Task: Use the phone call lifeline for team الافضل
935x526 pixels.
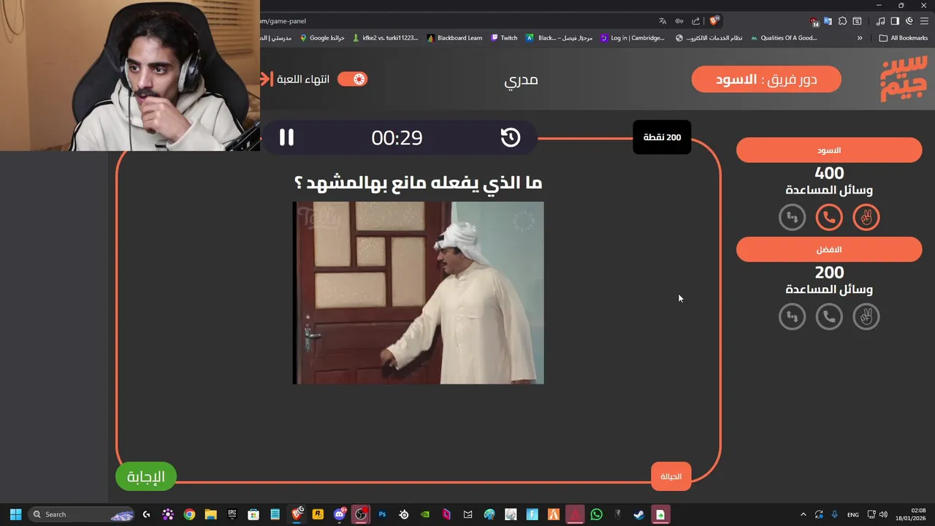Action: [829, 316]
